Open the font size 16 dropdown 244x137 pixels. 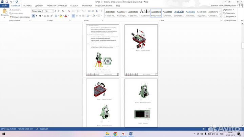53,11
